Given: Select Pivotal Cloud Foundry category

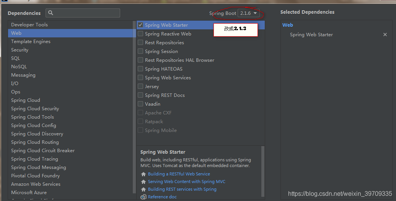Looking at the screenshot, I should pos(70,176).
